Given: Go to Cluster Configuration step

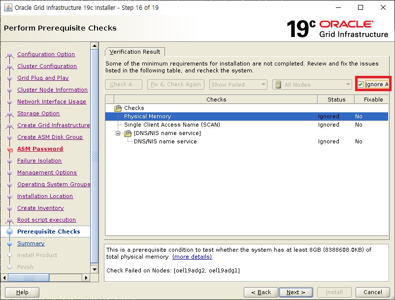Looking at the screenshot, I should pyautogui.click(x=47, y=66).
